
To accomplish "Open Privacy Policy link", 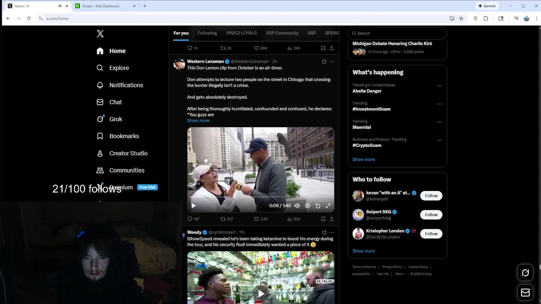I will click(392, 267).
